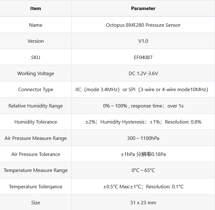
Task: Click the IIC or SPI connector description
Action: point(142,90)
